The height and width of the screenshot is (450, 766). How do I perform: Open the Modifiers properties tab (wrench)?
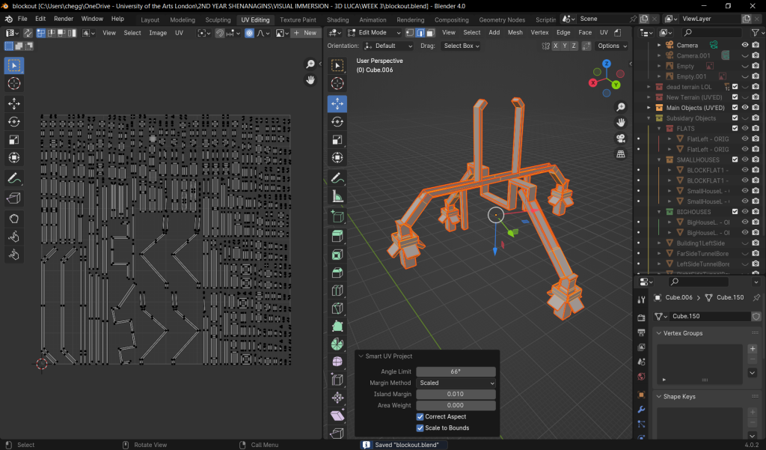point(641,410)
